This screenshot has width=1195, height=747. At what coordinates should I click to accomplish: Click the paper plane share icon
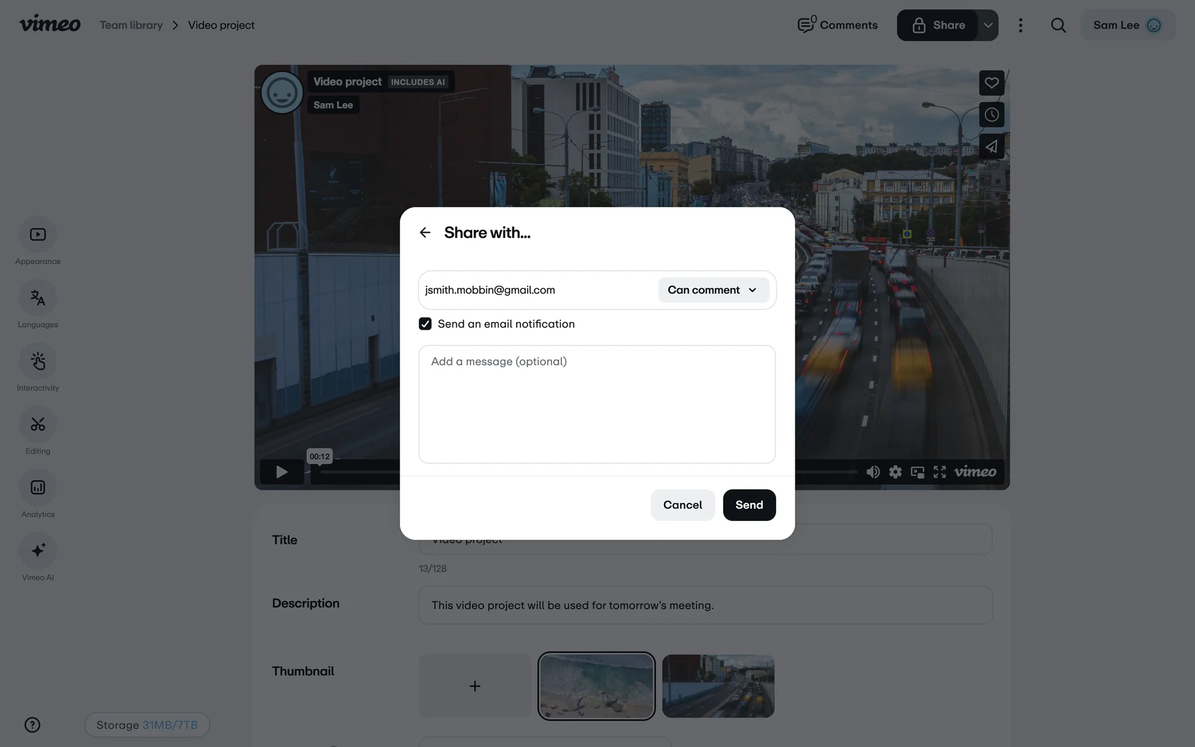(991, 146)
